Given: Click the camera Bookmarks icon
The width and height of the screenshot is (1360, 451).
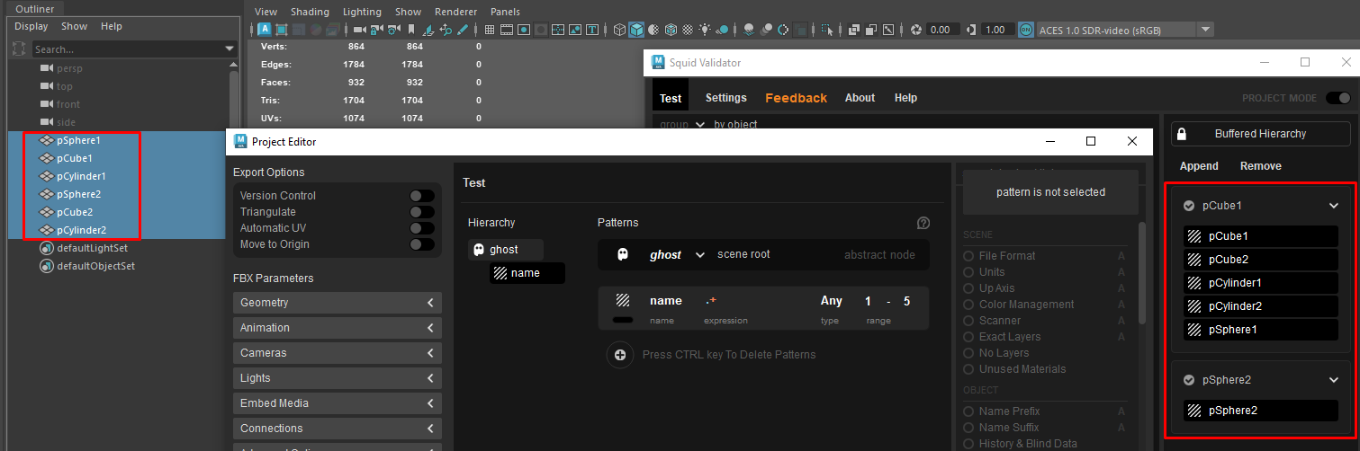Looking at the screenshot, I should (x=411, y=30).
